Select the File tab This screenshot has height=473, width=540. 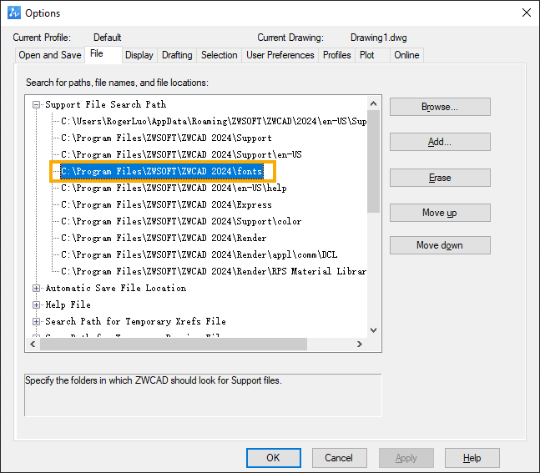pyautogui.click(x=103, y=54)
